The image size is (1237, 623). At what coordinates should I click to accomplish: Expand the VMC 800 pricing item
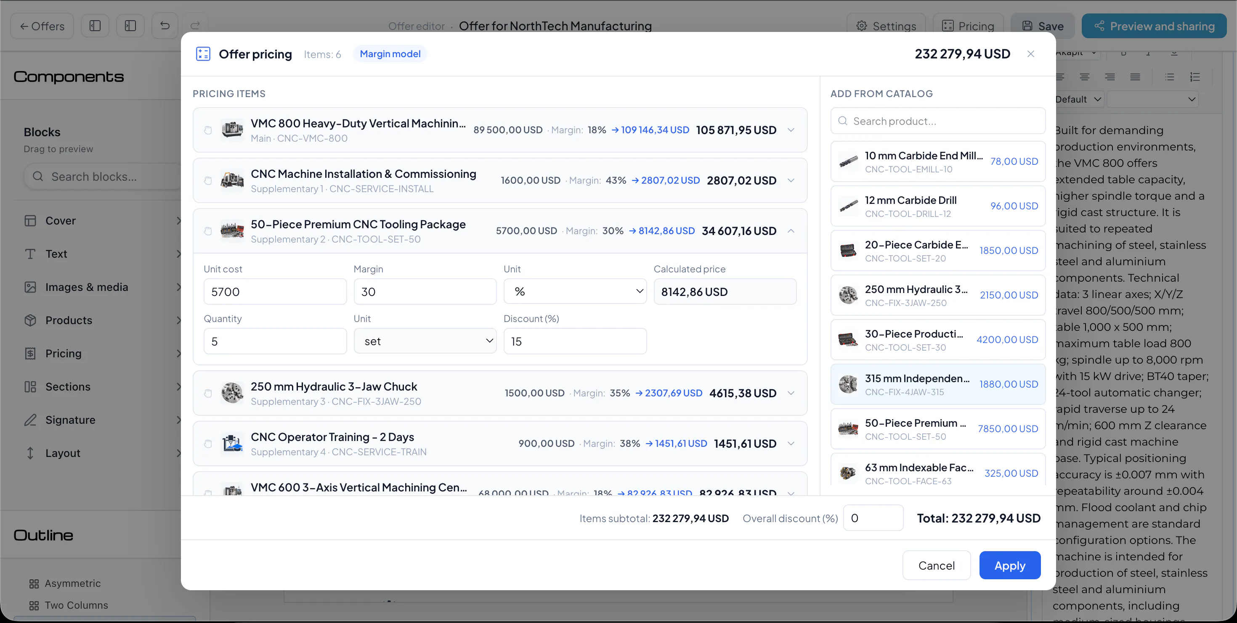tap(791, 130)
